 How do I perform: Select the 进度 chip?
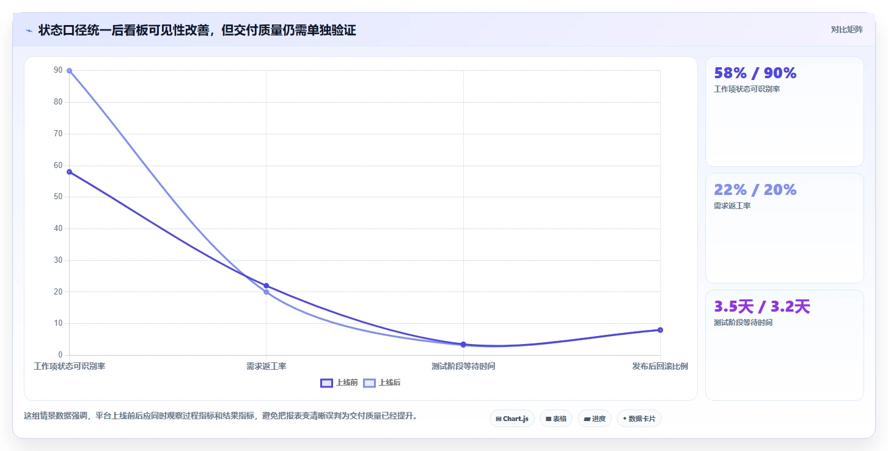595,419
